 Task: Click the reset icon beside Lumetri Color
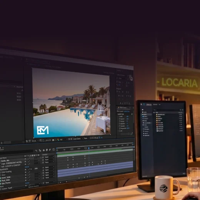click(132, 114)
